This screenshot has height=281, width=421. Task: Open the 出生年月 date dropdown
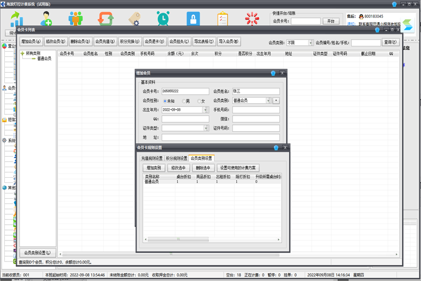[x=205, y=110]
